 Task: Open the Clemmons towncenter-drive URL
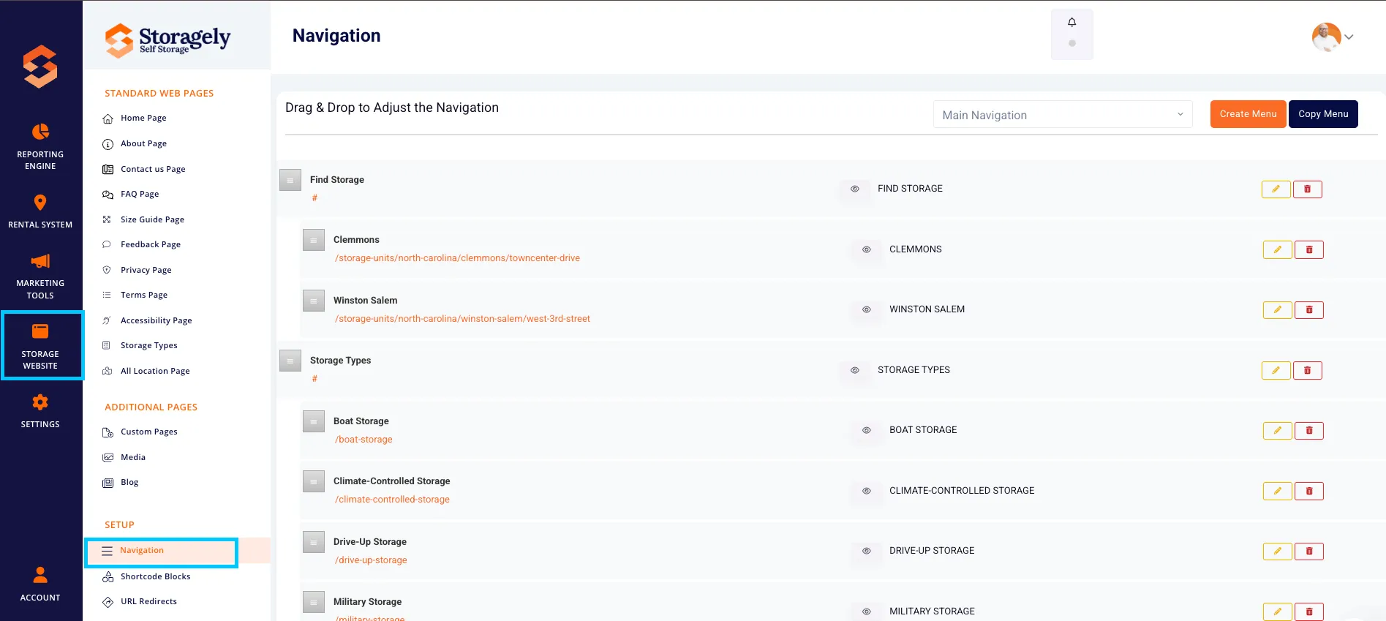(x=457, y=258)
